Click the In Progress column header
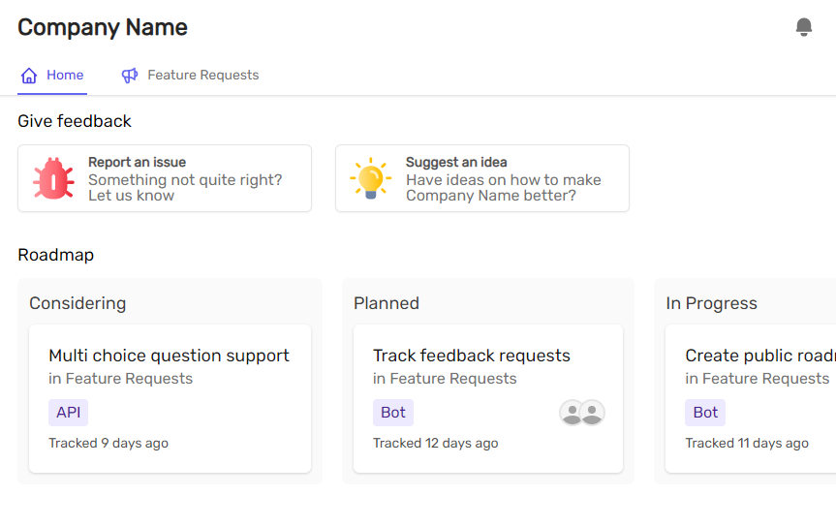Screen dimensions: 836x527 point(711,303)
